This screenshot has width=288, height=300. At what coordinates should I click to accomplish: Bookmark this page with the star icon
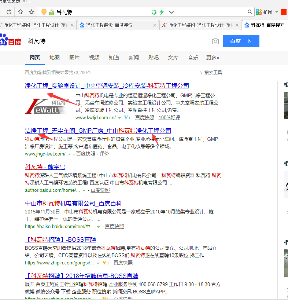click(32, 12)
